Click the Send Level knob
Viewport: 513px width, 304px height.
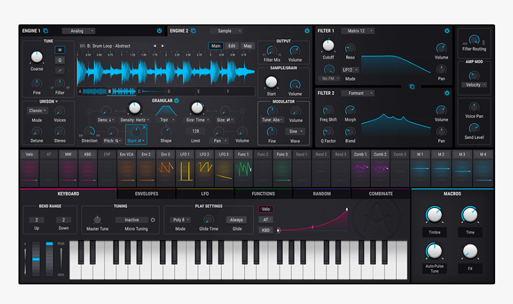[474, 128]
